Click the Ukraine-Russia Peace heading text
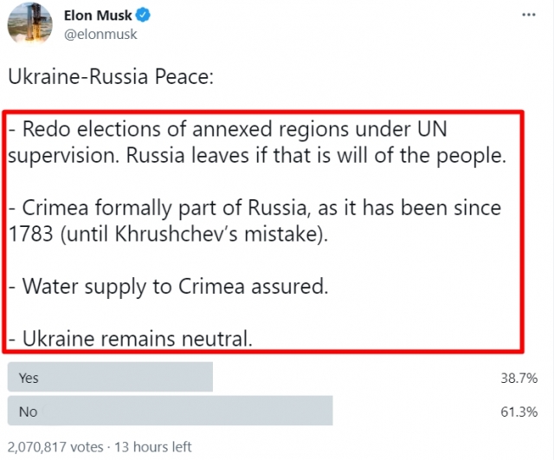554x460 pixels. pos(111,76)
